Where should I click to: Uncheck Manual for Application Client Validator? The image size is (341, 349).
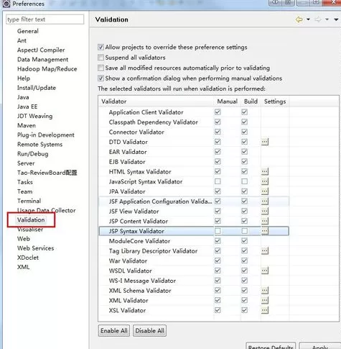click(x=218, y=112)
